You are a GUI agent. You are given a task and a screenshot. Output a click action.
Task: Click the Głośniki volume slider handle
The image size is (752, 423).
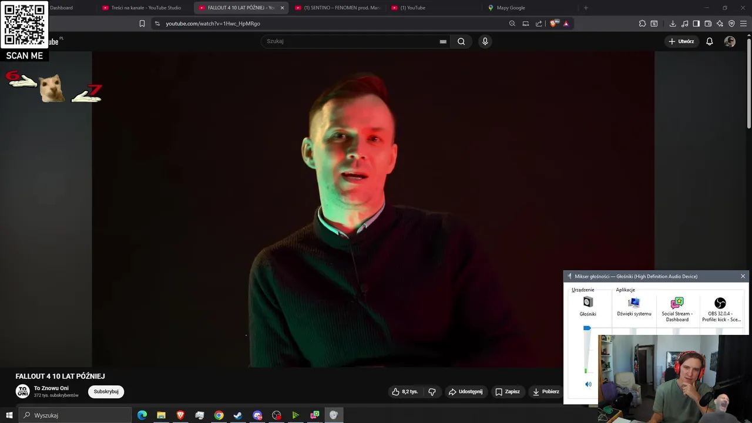pyautogui.click(x=587, y=328)
